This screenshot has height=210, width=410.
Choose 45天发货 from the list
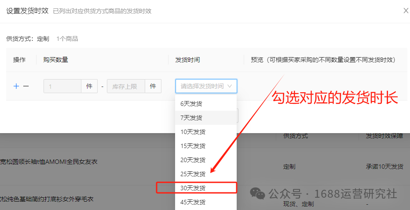point(206,202)
